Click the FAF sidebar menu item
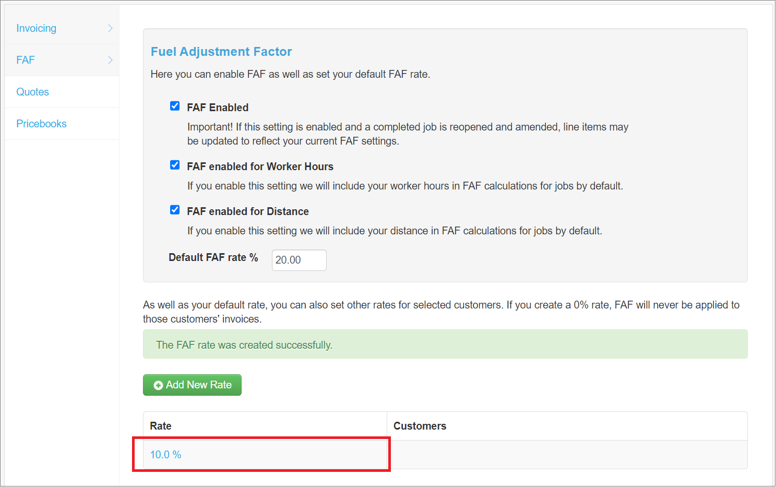 [25, 60]
